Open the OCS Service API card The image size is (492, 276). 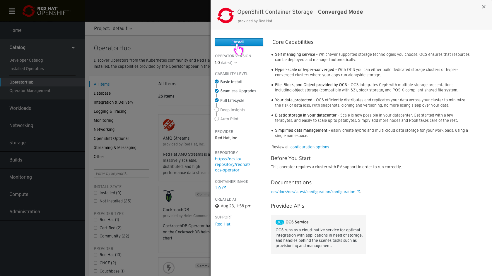pos(318,234)
